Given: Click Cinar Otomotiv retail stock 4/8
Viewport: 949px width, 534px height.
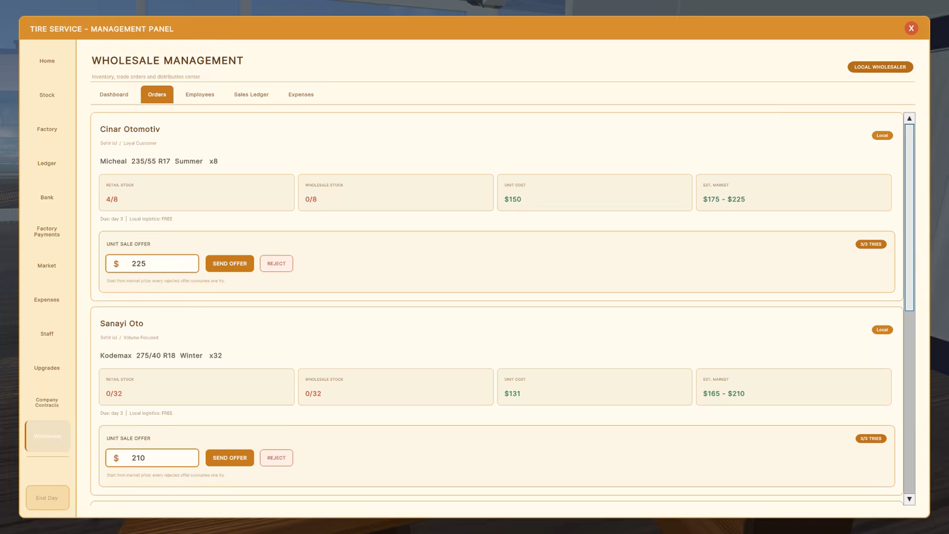Looking at the screenshot, I should pos(196,192).
